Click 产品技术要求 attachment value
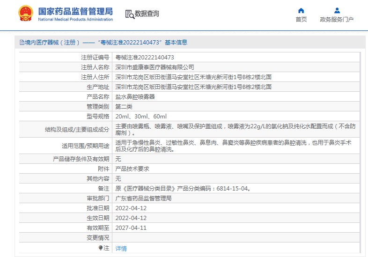 tap(132, 169)
